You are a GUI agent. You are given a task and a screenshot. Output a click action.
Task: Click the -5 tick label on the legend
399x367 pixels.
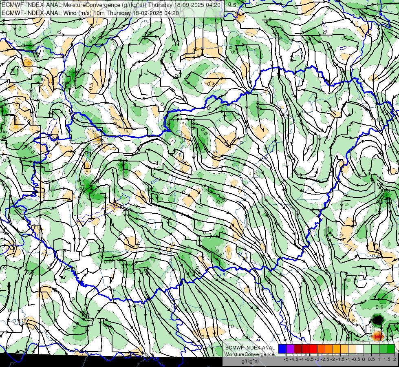(x=286, y=359)
